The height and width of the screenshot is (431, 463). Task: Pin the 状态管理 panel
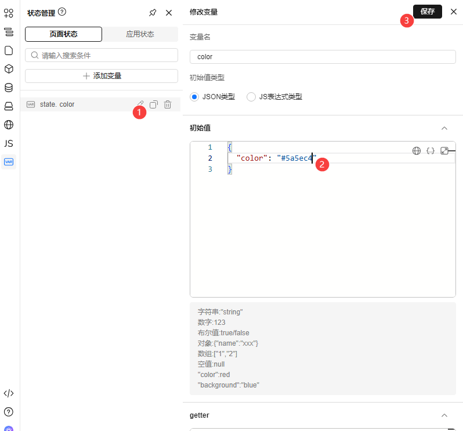(153, 12)
